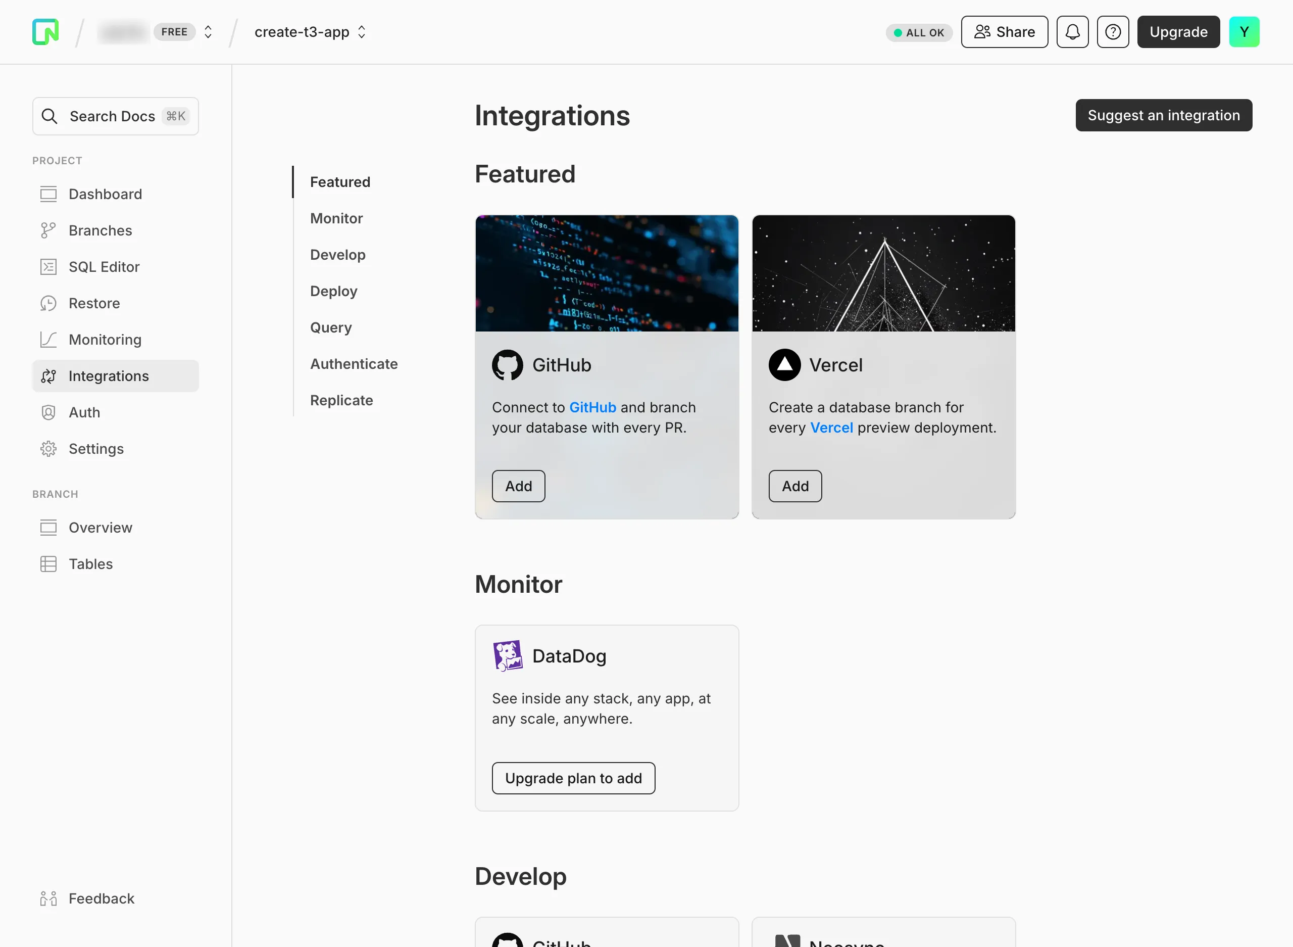Screen dimensions: 1293x947
Task: Select Integrations in the sidebar
Action: tap(115, 376)
